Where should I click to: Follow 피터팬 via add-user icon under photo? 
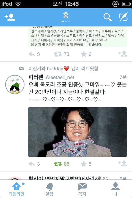[x=123, y=163]
